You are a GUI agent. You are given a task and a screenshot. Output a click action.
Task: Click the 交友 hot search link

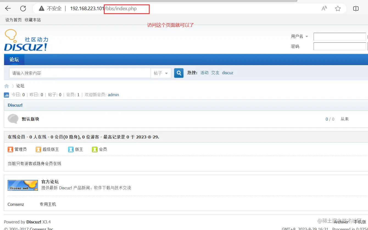pyautogui.click(x=215, y=73)
